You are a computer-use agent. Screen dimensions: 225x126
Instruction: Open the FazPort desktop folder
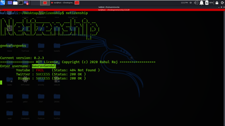point(57,115)
